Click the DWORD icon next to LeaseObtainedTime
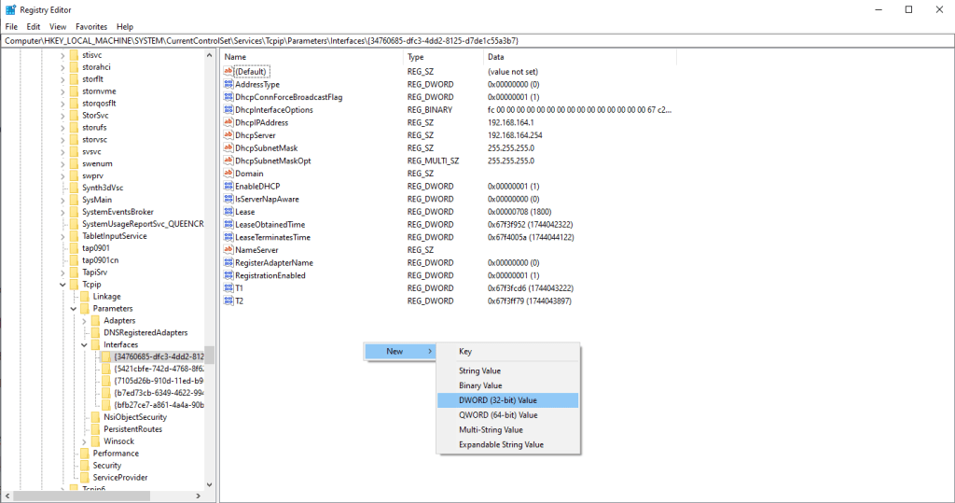This screenshot has height=503, width=955. click(x=228, y=224)
